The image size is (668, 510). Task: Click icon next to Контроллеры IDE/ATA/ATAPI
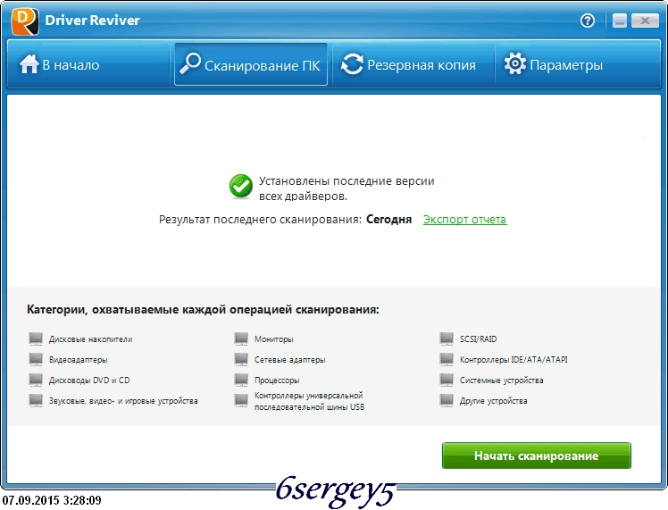(x=447, y=359)
